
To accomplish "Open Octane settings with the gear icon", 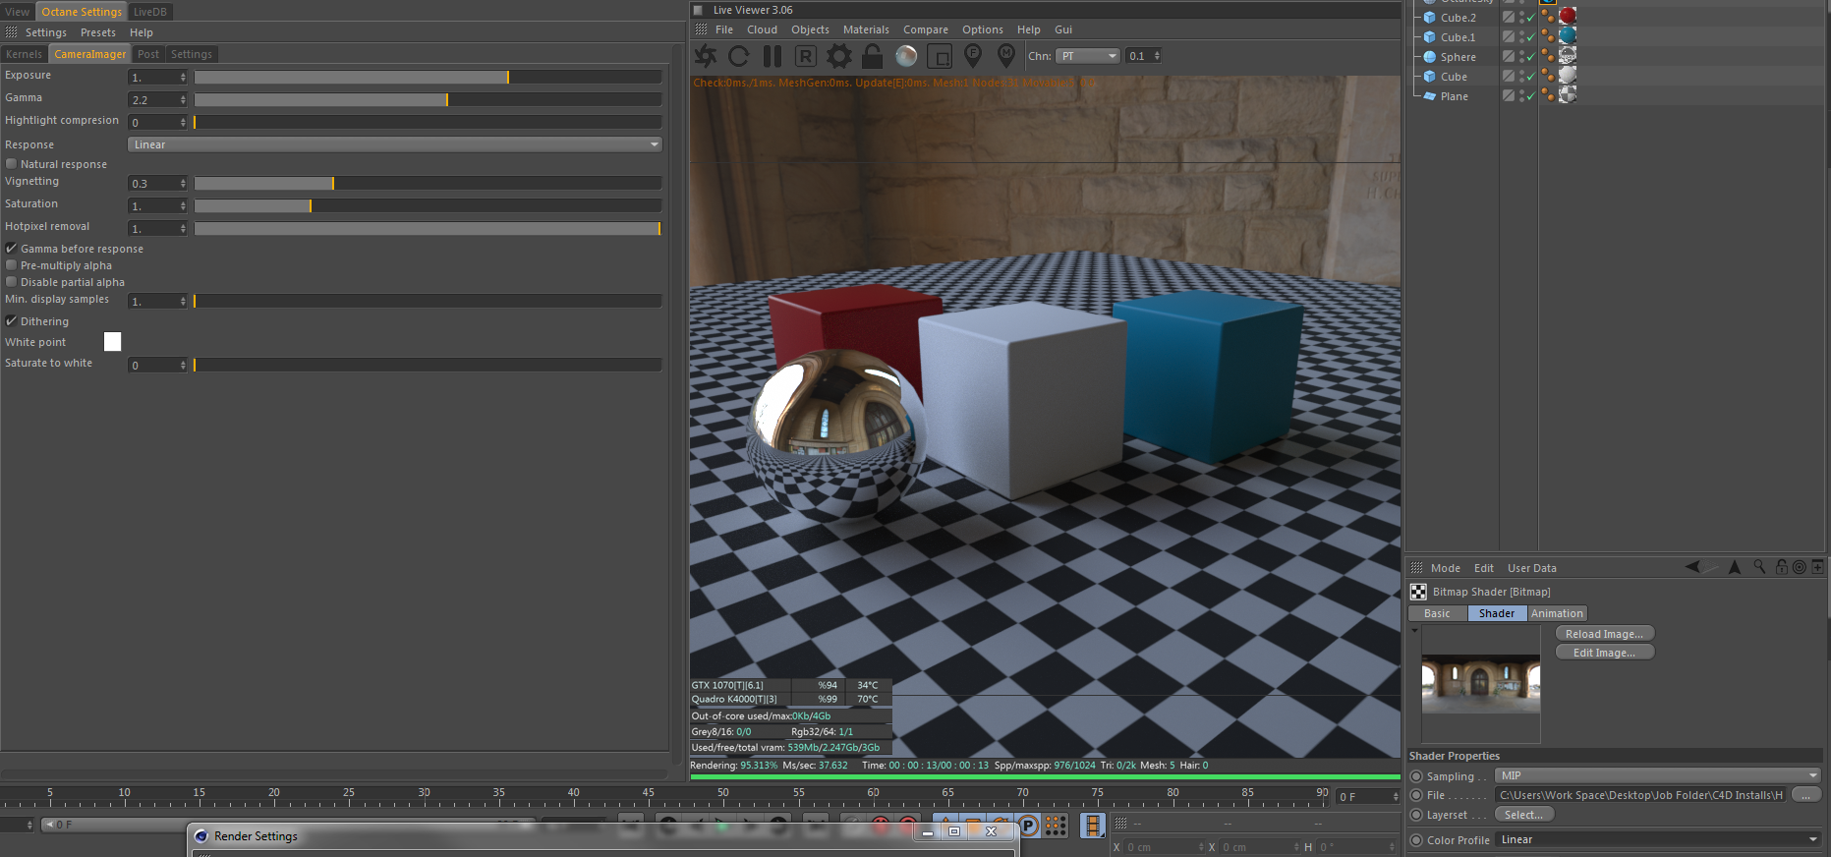I will (838, 56).
